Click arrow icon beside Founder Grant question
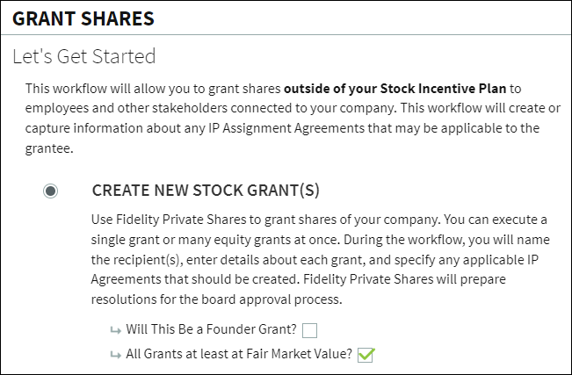The width and height of the screenshot is (572, 375). [x=114, y=331]
